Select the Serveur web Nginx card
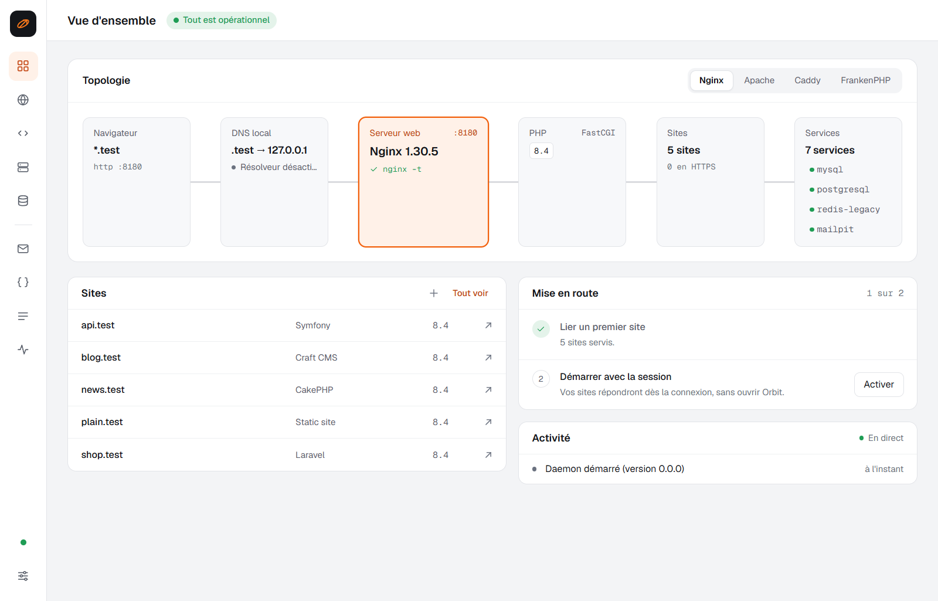 [423, 182]
